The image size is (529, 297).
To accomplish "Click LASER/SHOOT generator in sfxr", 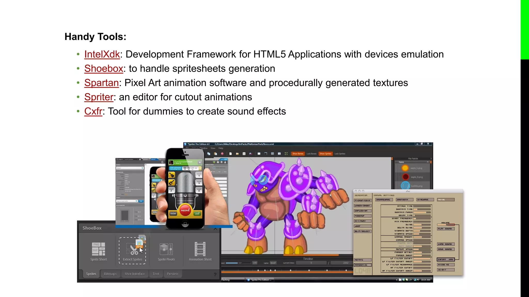I will [x=363, y=206].
